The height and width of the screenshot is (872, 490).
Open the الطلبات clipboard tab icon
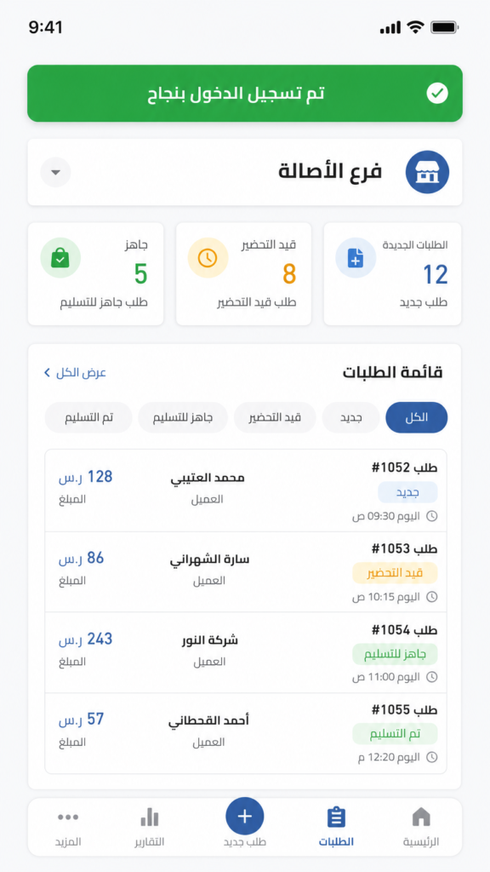click(336, 817)
